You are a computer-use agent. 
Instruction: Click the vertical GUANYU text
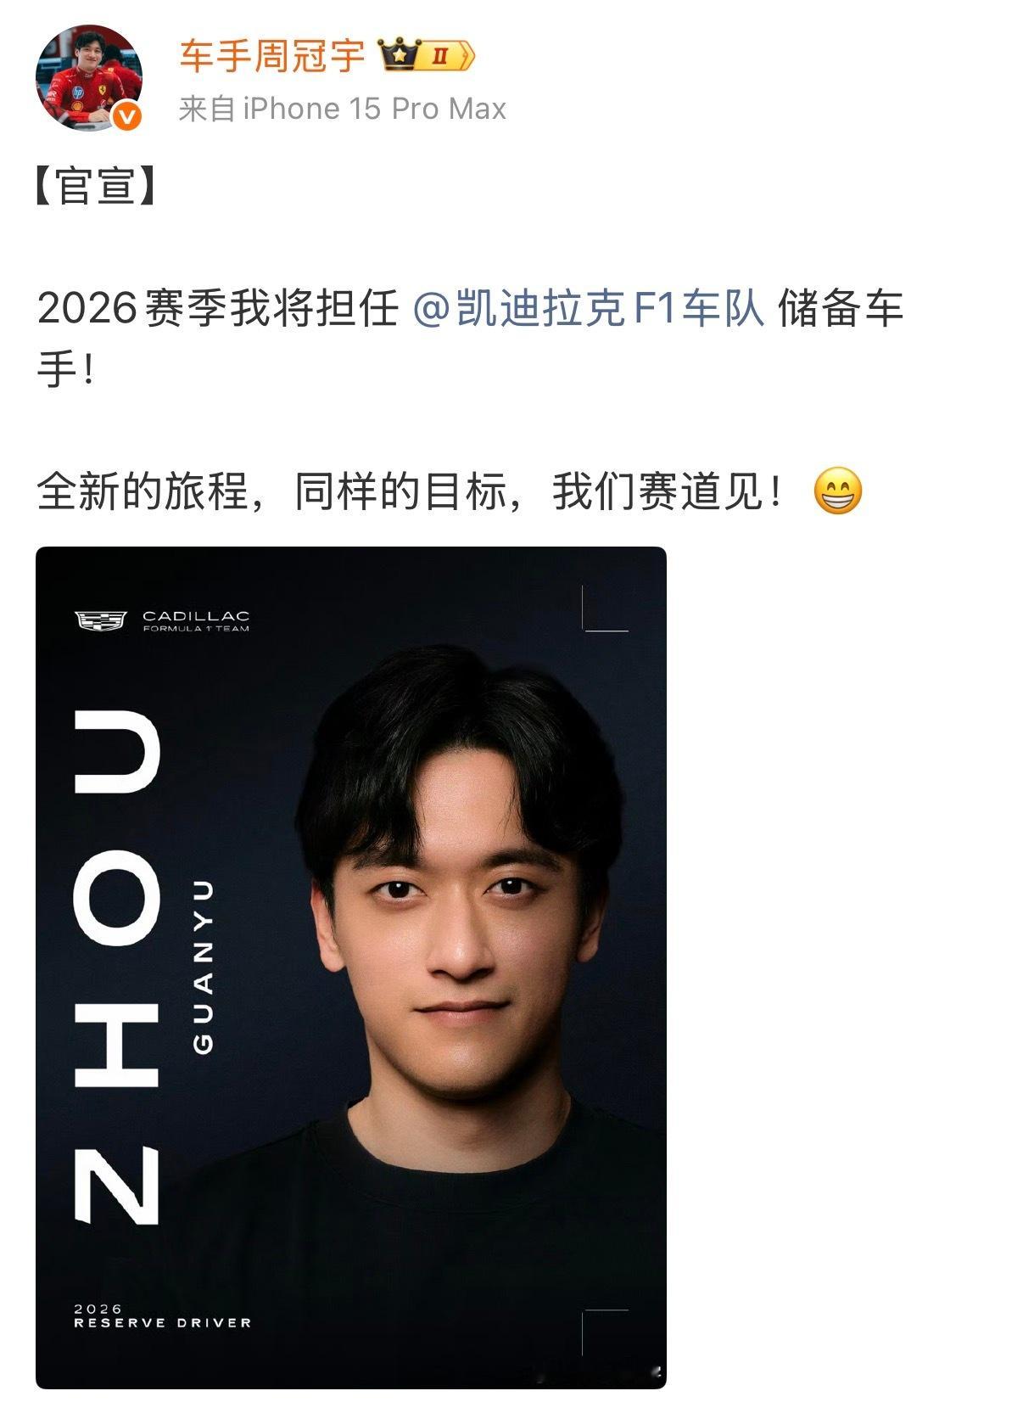pos(204,967)
